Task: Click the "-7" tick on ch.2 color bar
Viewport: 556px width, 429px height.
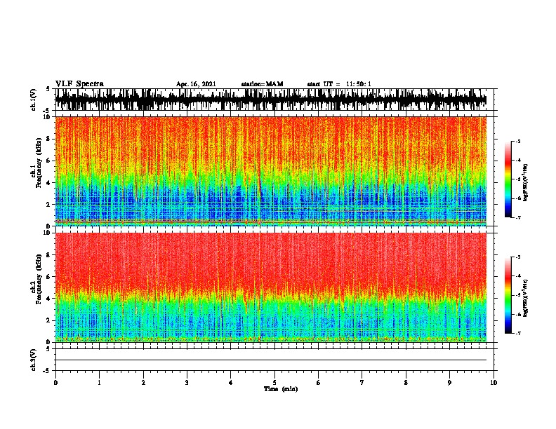Action: 517,334
